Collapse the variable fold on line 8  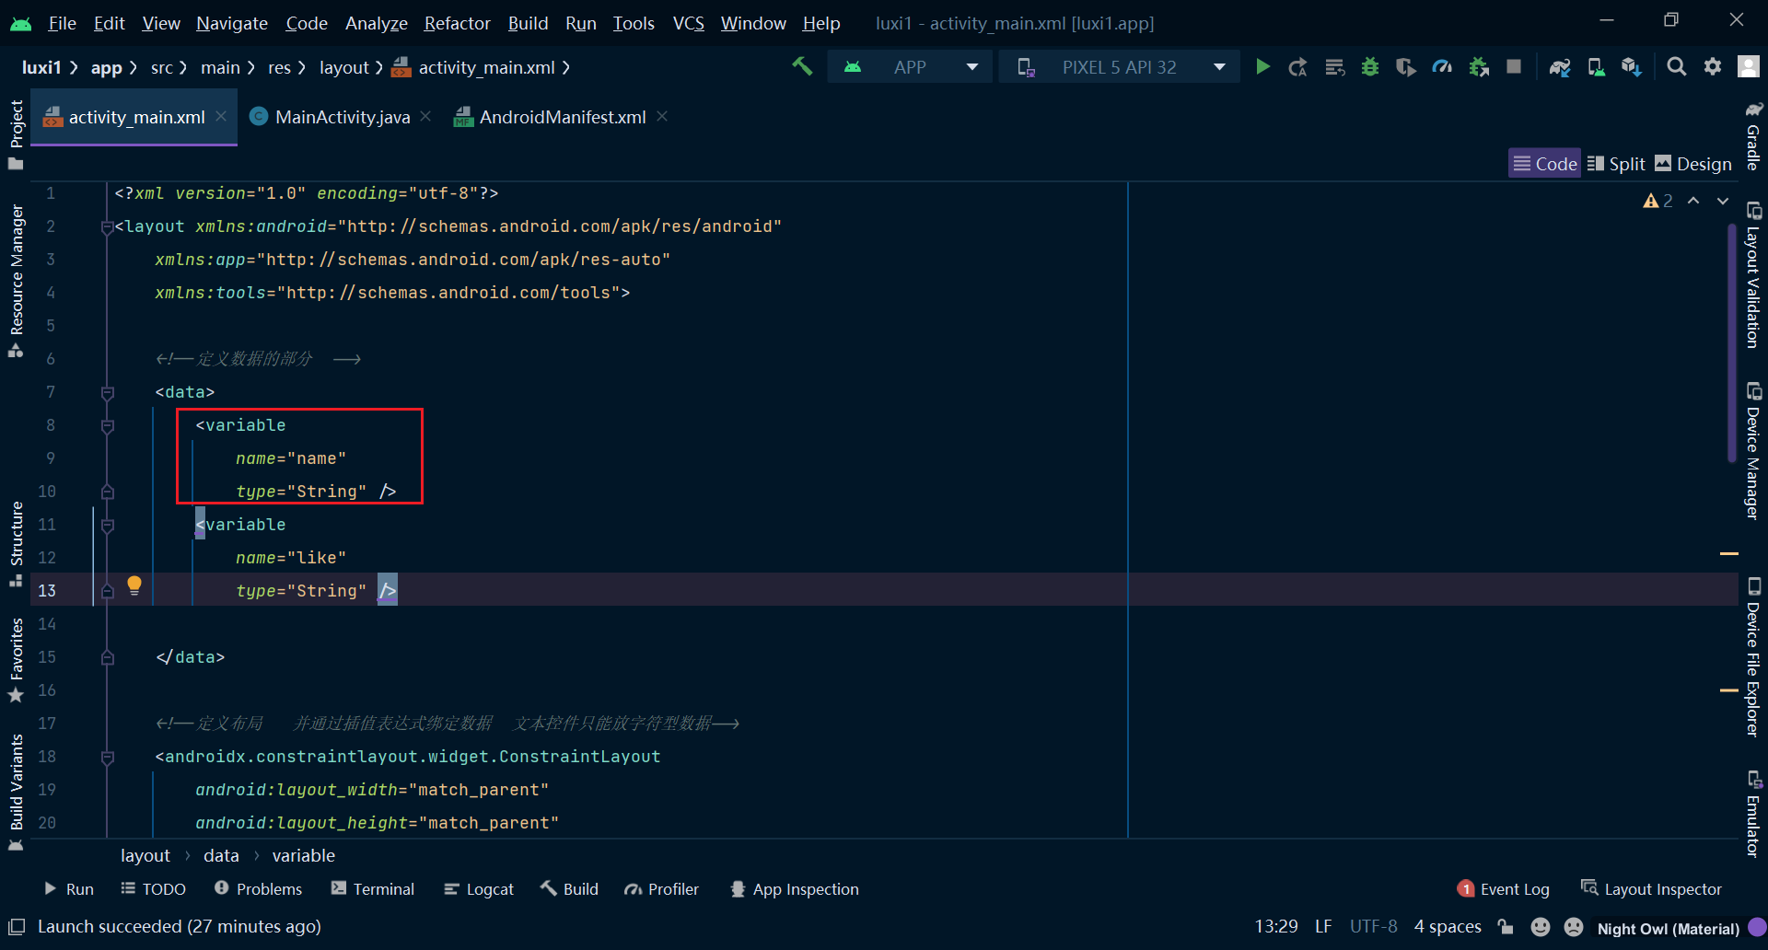108,426
